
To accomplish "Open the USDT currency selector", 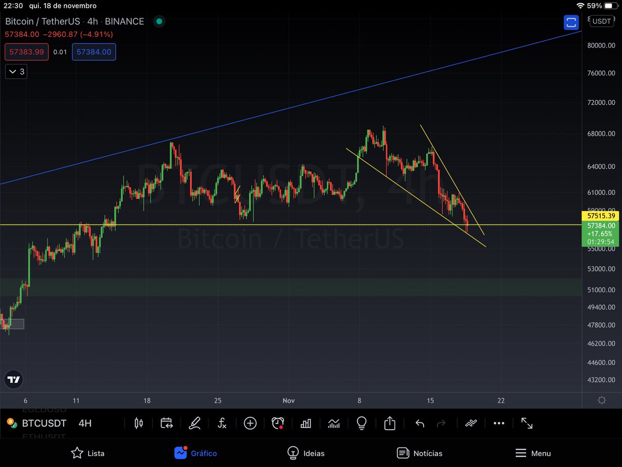I will point(602,21).
